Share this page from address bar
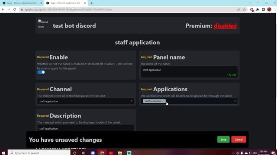 (238, 9)
